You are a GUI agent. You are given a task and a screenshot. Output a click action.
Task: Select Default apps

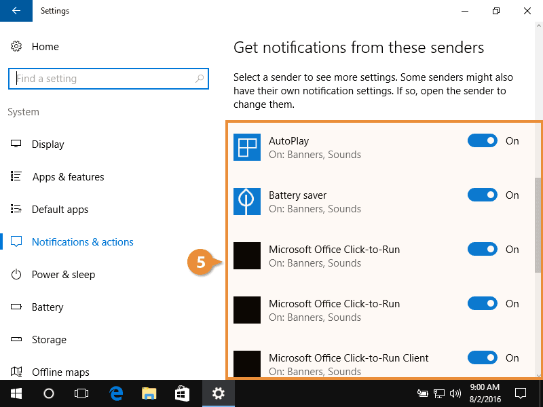[x=60, y=209]
